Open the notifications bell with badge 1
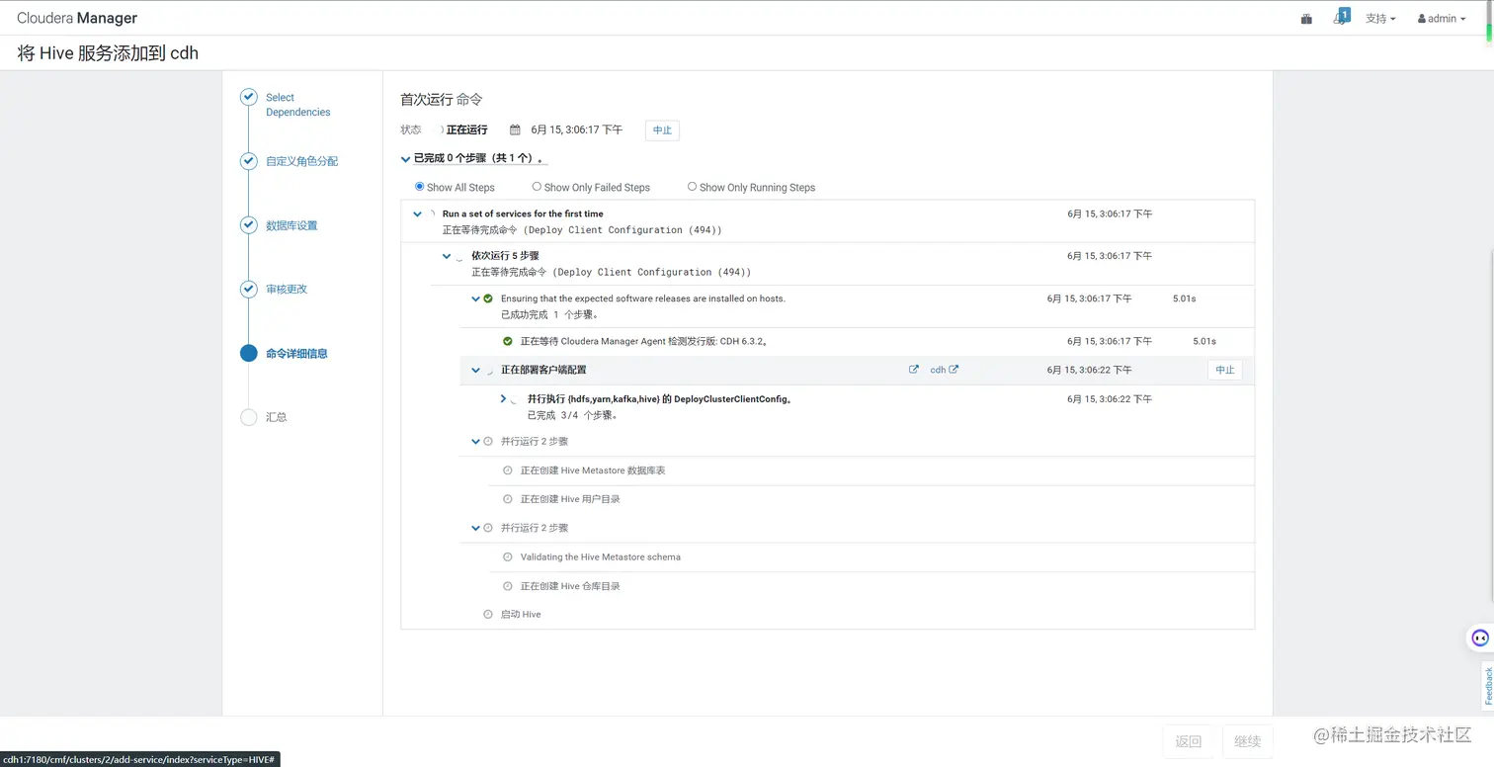The width and height of the screenshot is (1494, 767). coord(1341,17)
